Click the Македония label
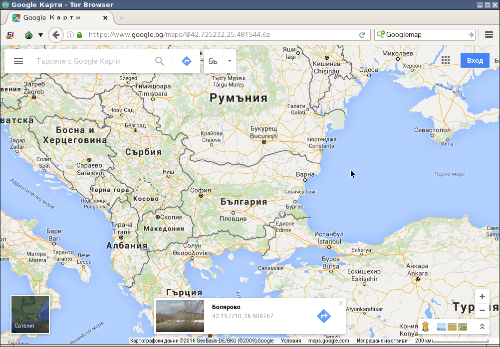Image resolution: width=500 pixels, height=347 pixels. 164,229
